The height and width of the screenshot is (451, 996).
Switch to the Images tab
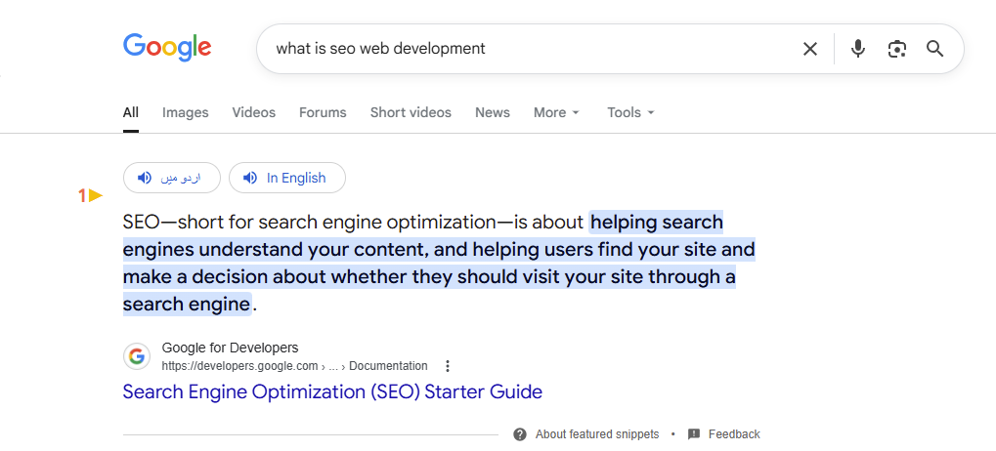tap(186, 113)
